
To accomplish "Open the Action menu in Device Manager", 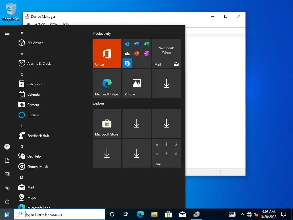I will click(40, 24).
